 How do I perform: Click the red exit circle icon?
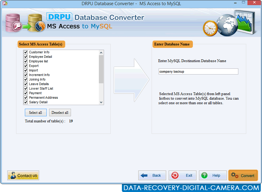point(175,175)
